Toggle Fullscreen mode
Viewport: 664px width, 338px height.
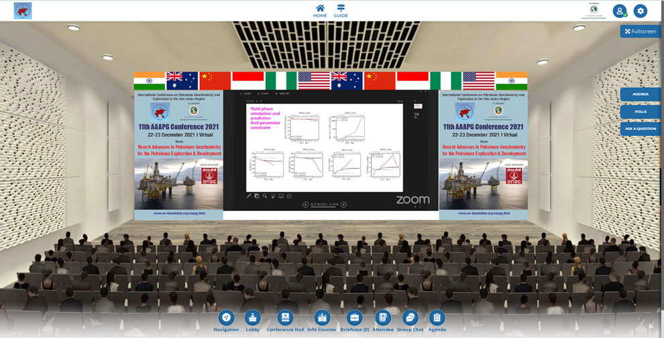pos(641,31)
